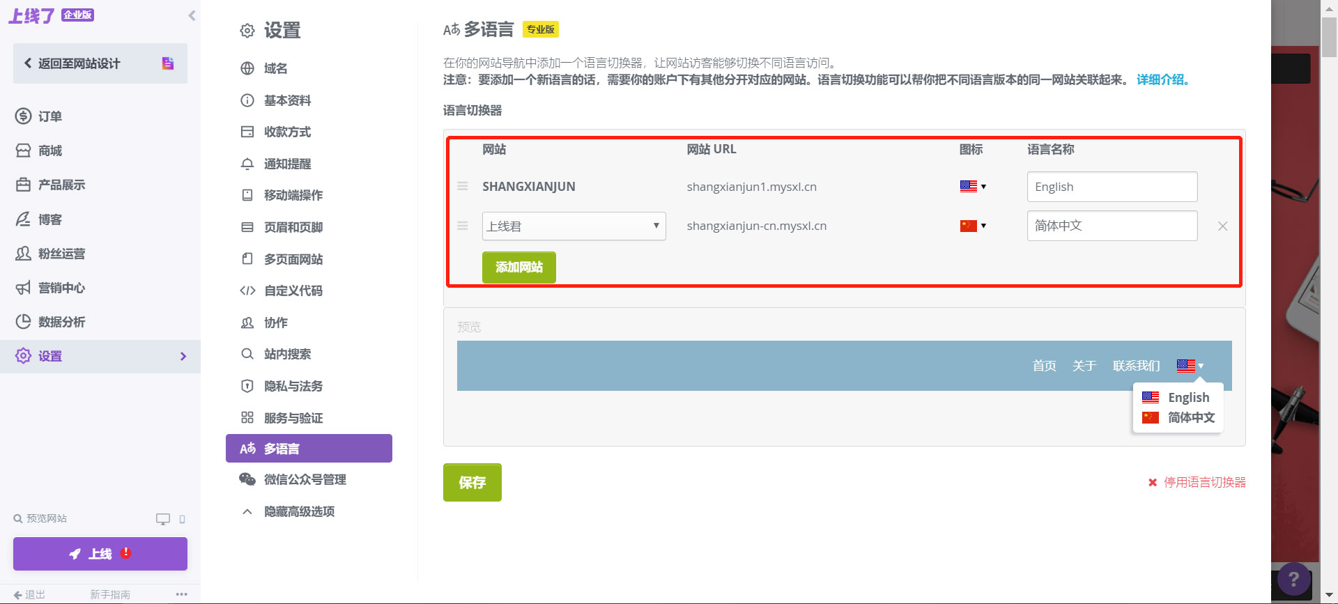Image resolution: width=1338 pixels, height=604 pixels.
Task: Click the 数据分析 pie chart icon
Action: pyautogui.click(x=23, y=322)
